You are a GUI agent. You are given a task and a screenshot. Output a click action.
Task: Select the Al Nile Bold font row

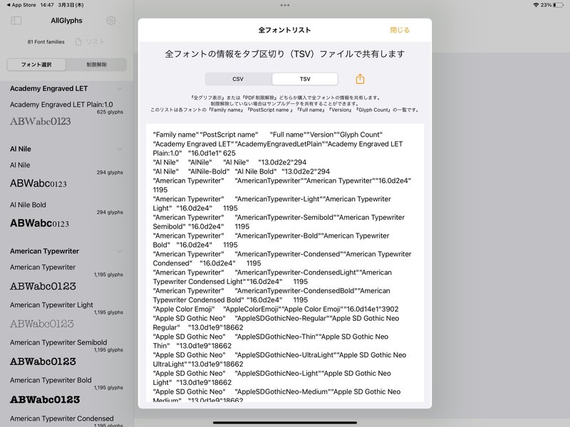[x=66, y=216]
